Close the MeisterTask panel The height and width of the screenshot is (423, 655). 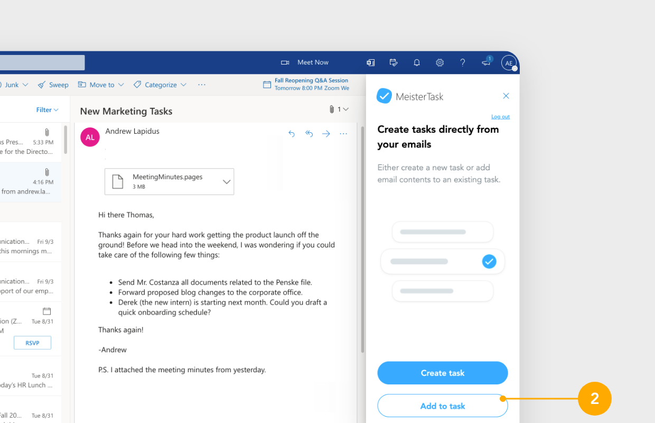coord(506,96)
